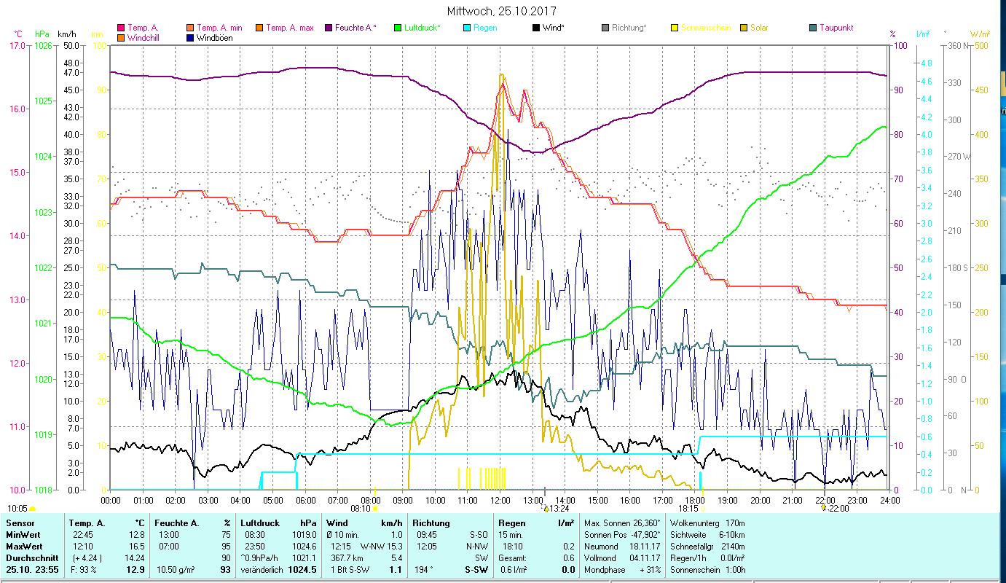
Task: Click the 24:00 time axis label
Action: (x=889, y=500)
